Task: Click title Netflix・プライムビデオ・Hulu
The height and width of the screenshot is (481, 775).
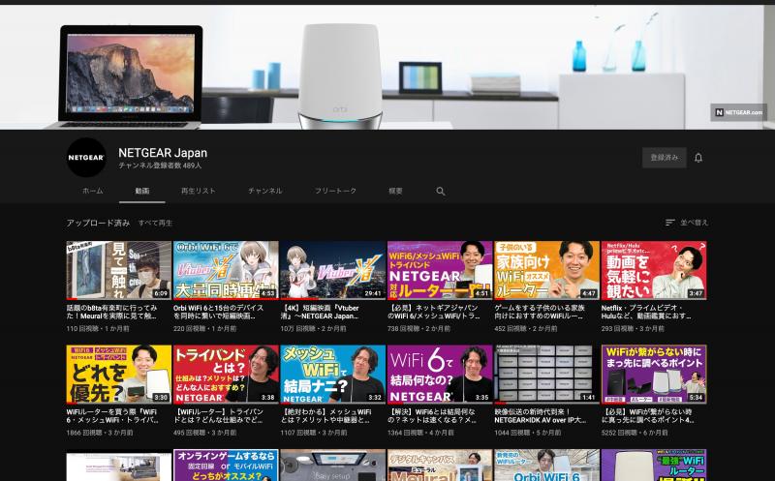Action: [646, 312]
